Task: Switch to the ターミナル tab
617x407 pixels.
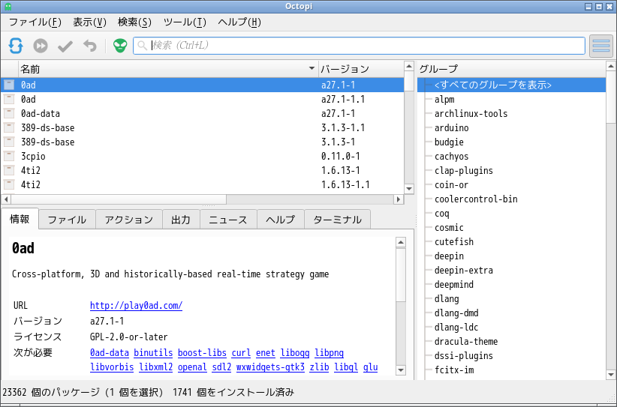Action: click(337, 220)
